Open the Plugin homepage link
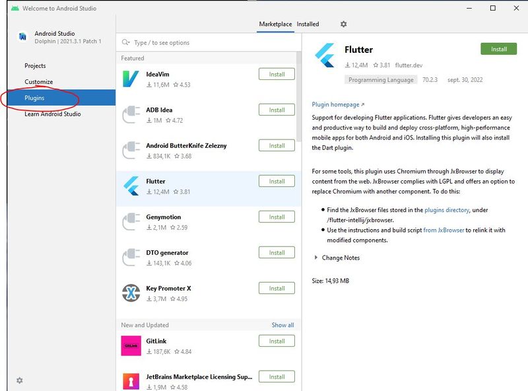This screenshot has width=528, height=391. coord(338,104)
